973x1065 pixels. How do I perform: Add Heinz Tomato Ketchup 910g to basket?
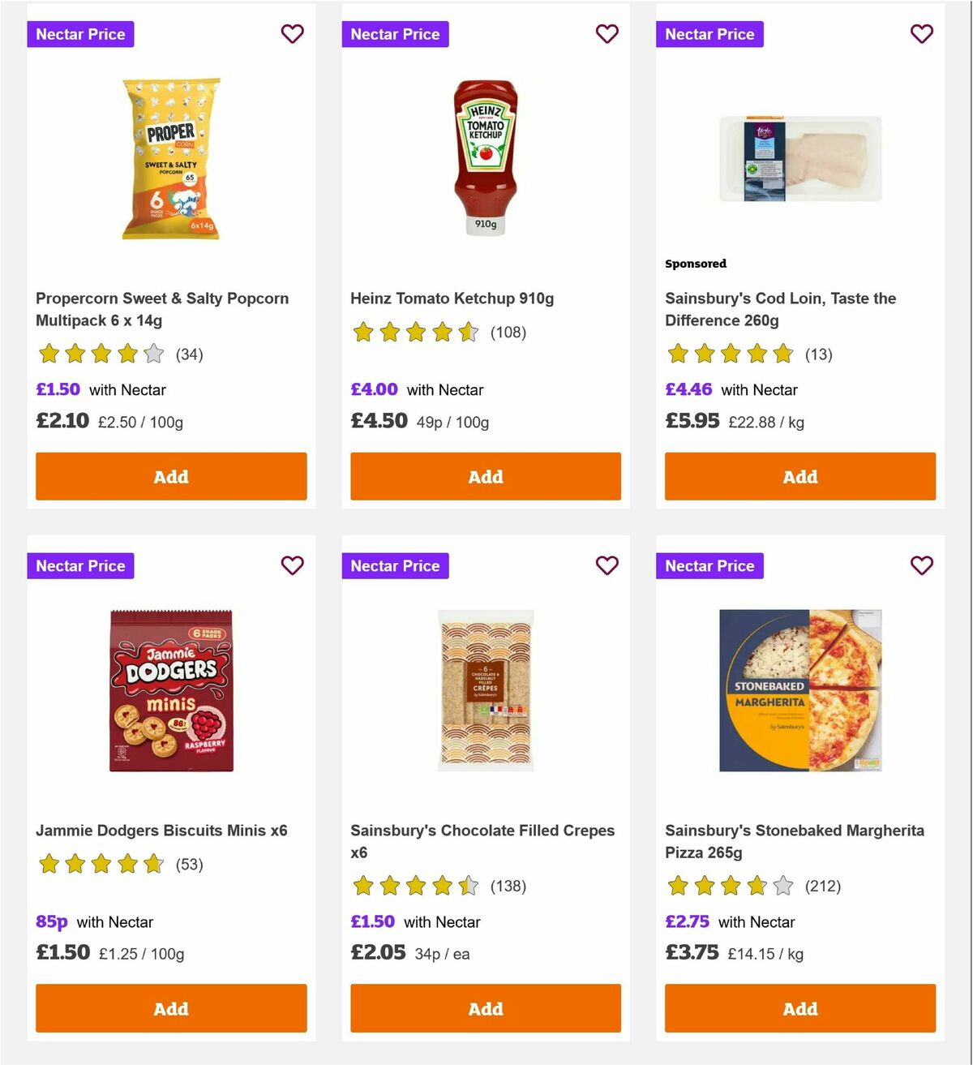coord(485,476)
